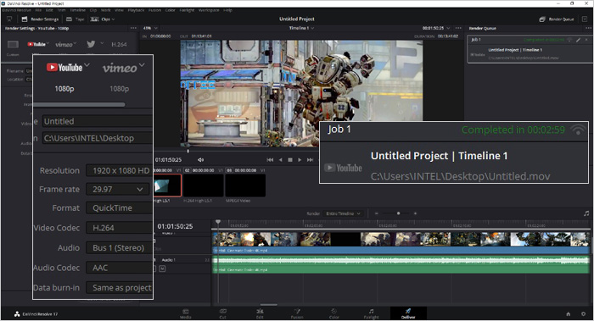Open the Help menu
The height and width of the screenshot is (321, 594).
227,10
